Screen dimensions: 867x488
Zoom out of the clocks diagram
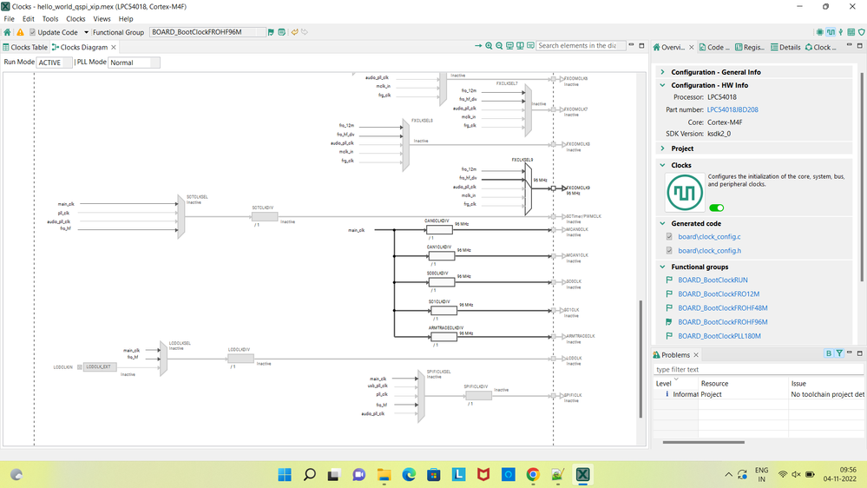tap(499, 46)
